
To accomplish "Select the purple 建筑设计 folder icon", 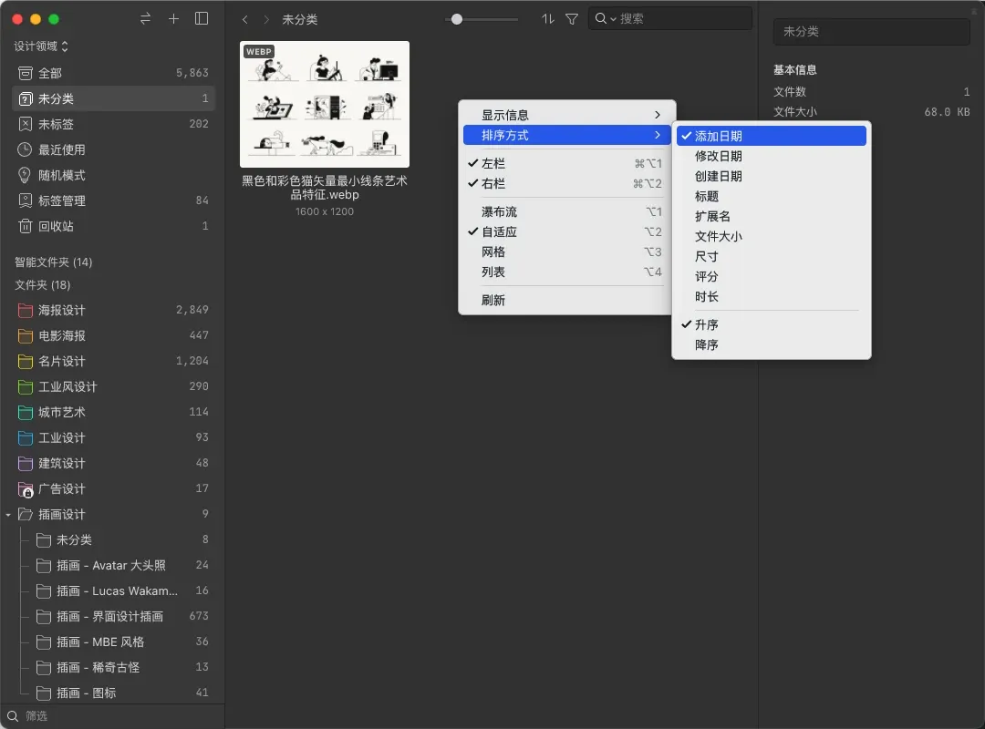I will click(26, 464).
